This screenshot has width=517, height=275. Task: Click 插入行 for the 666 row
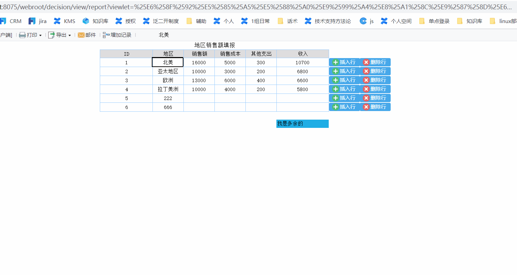[345, 107]
